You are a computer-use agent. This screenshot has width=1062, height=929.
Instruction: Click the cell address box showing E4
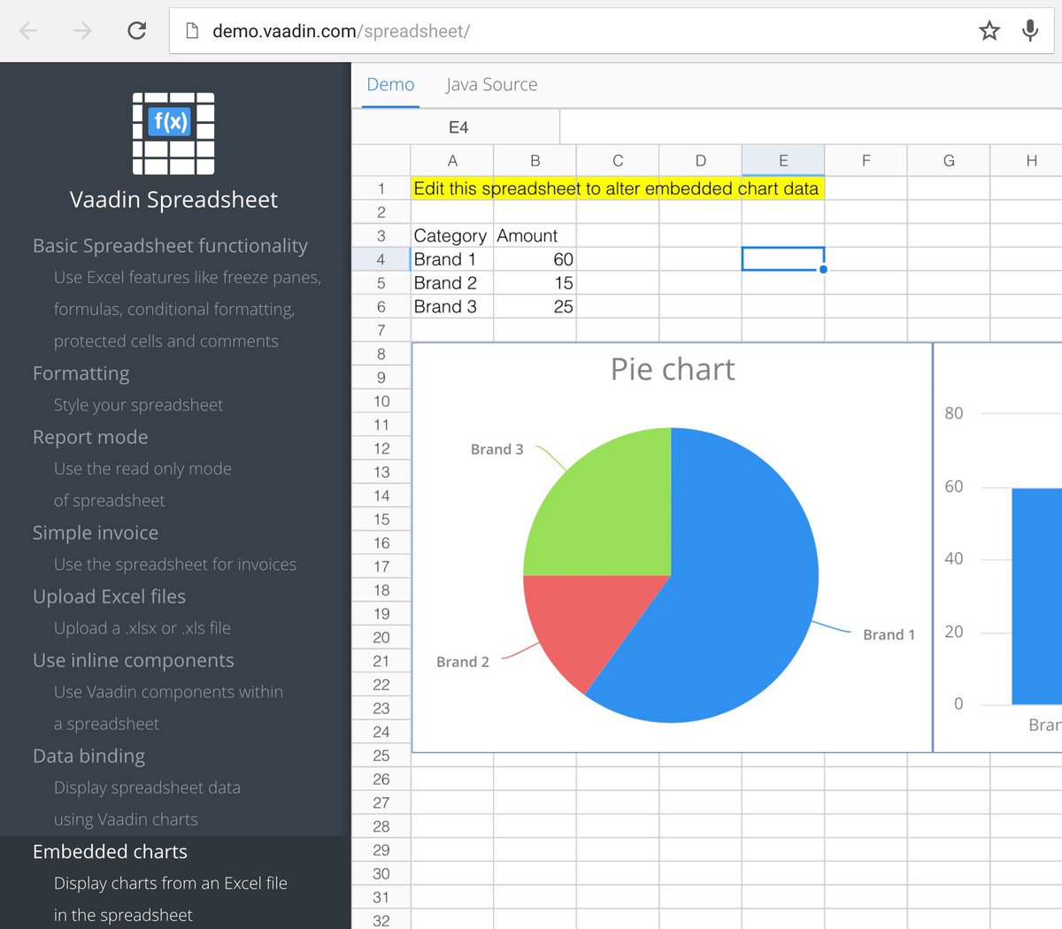click(x=458, y=127)
